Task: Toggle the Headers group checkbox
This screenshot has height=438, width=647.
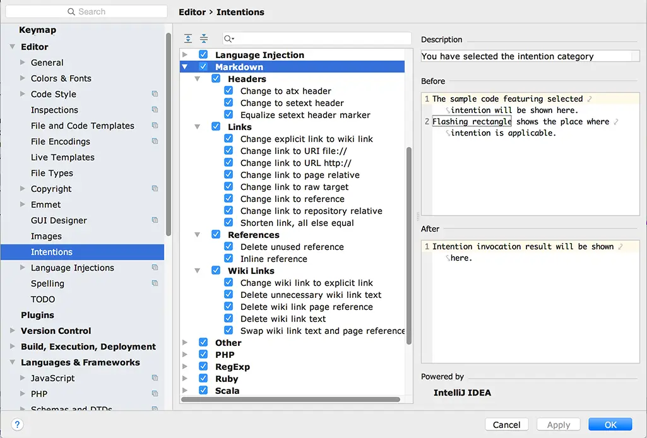Action: [216, 78]
